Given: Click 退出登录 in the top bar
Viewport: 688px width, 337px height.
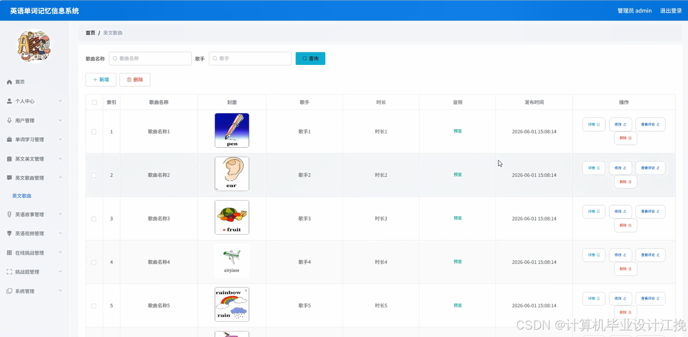Looking at the screenshot, I should click(671, 11).
